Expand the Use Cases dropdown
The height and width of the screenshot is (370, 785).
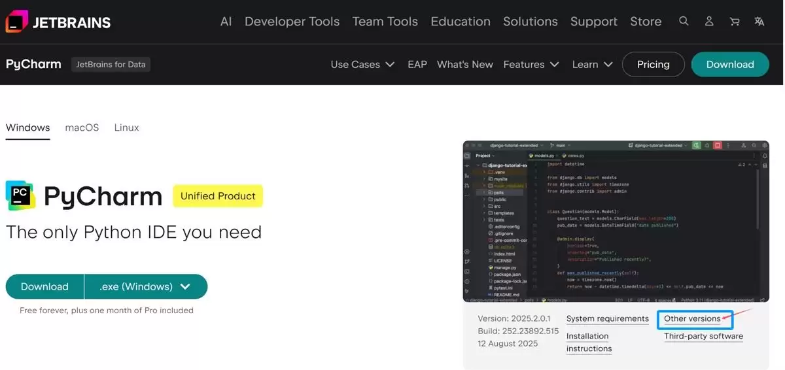pyautogui.click(x=362, y=64)
